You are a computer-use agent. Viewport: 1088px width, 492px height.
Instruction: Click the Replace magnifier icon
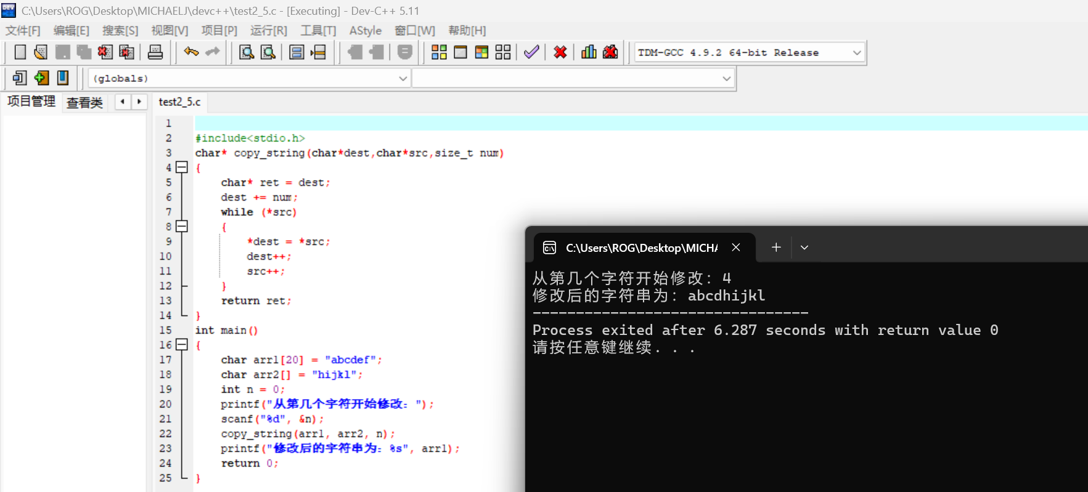click(x=268, y=52)
